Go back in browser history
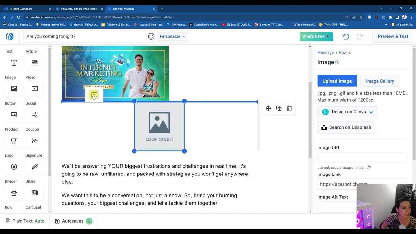Image resolution: width=416 pixels, height=234 pixels. pos(5,17)
